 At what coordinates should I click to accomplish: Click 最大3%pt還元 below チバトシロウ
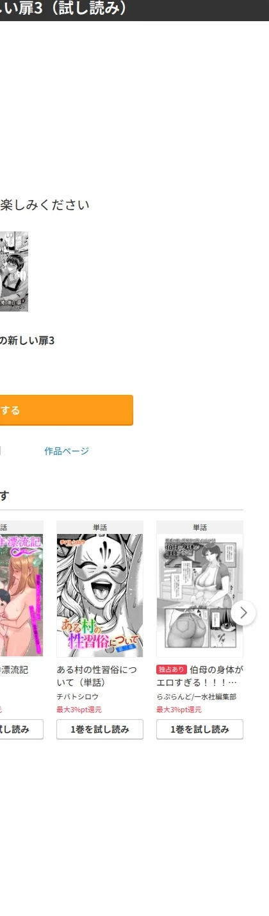click(79, 710)
